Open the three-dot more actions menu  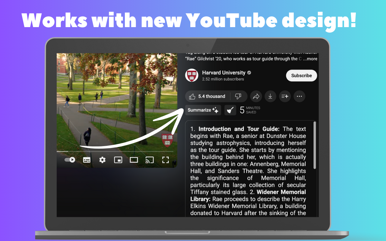pyautogui.click(x=299, y=96)
